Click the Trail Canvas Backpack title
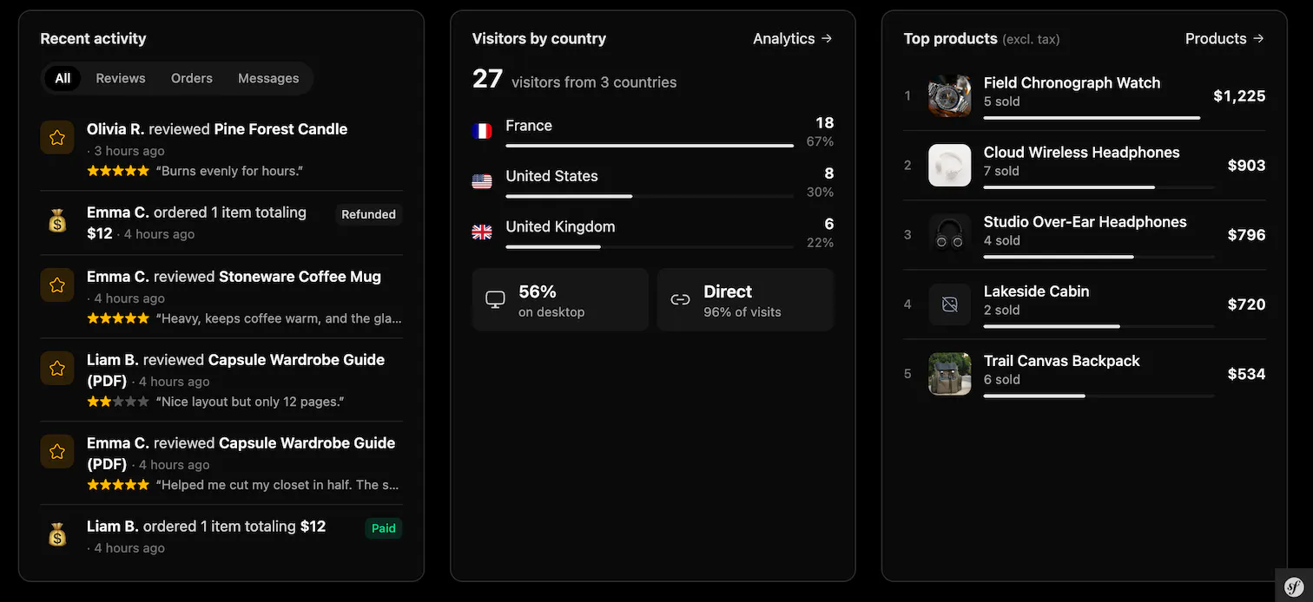Viewport: 1313px width, 602px height. coord(1061,360)
